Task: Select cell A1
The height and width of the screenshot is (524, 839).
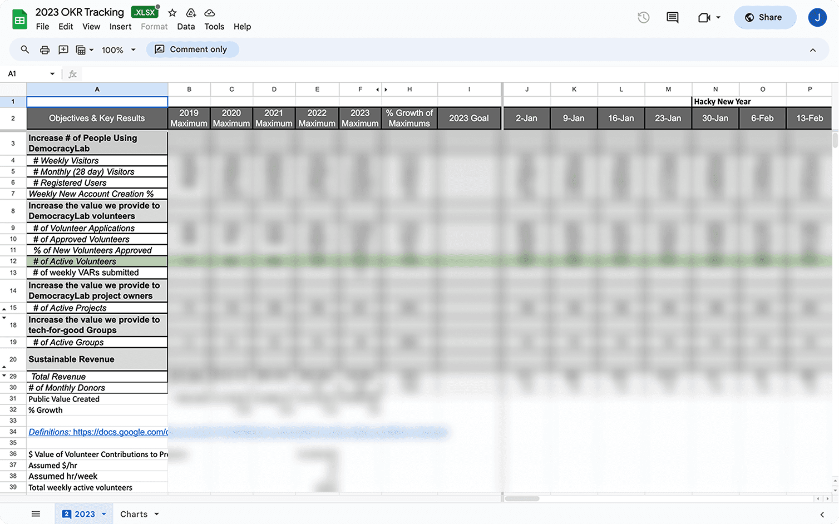Action: 97,102
